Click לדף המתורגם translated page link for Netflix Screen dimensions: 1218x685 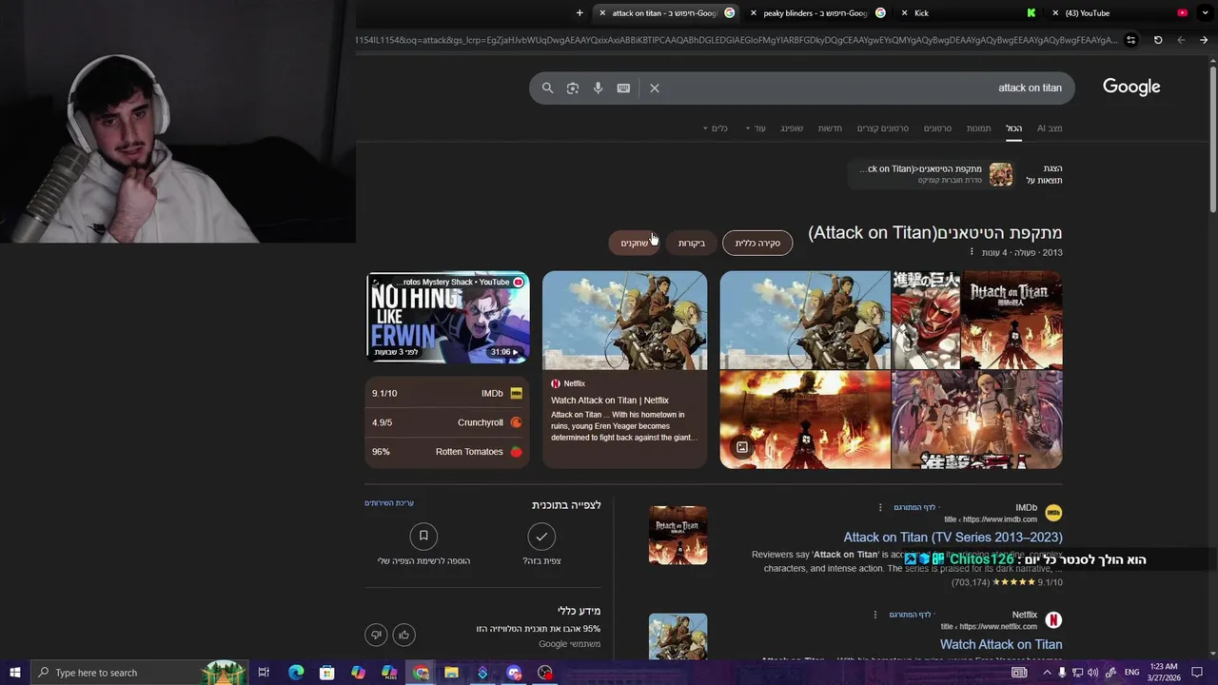[x=912, y=615]
